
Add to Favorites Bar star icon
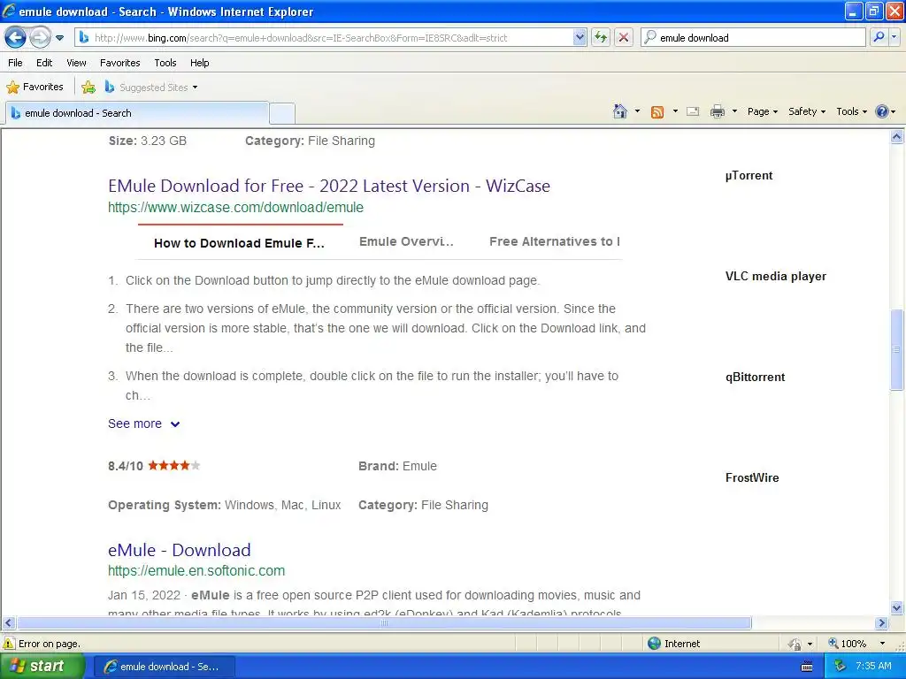pyautogui.click(x=88, y=88)
